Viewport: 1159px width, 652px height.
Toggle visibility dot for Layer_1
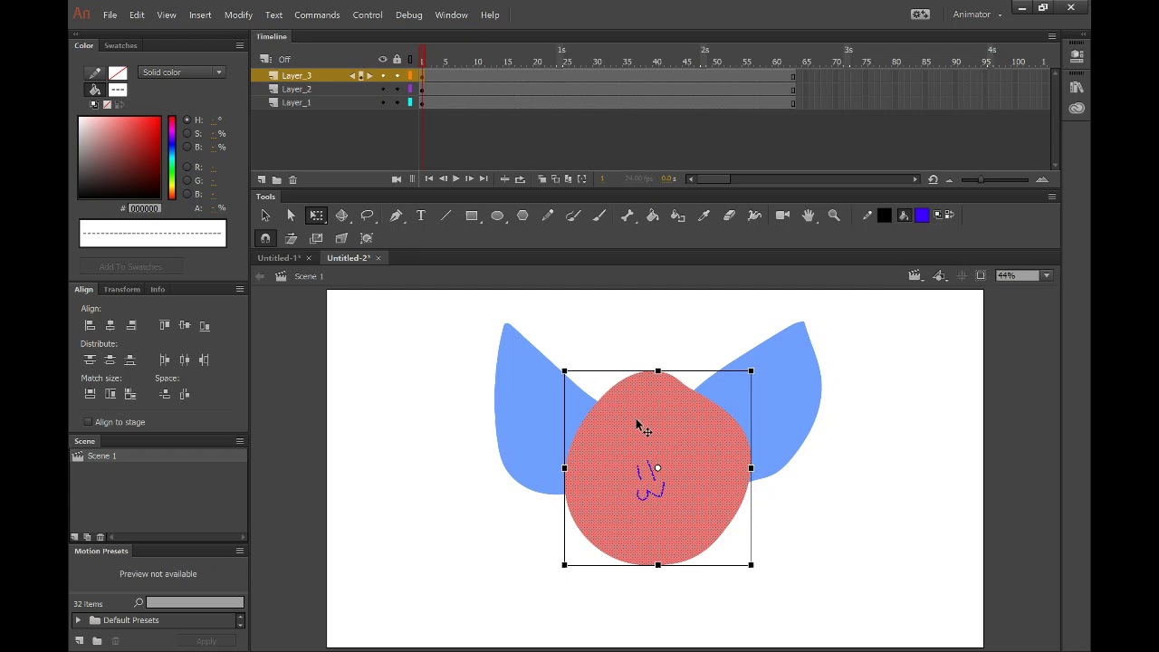383,102
